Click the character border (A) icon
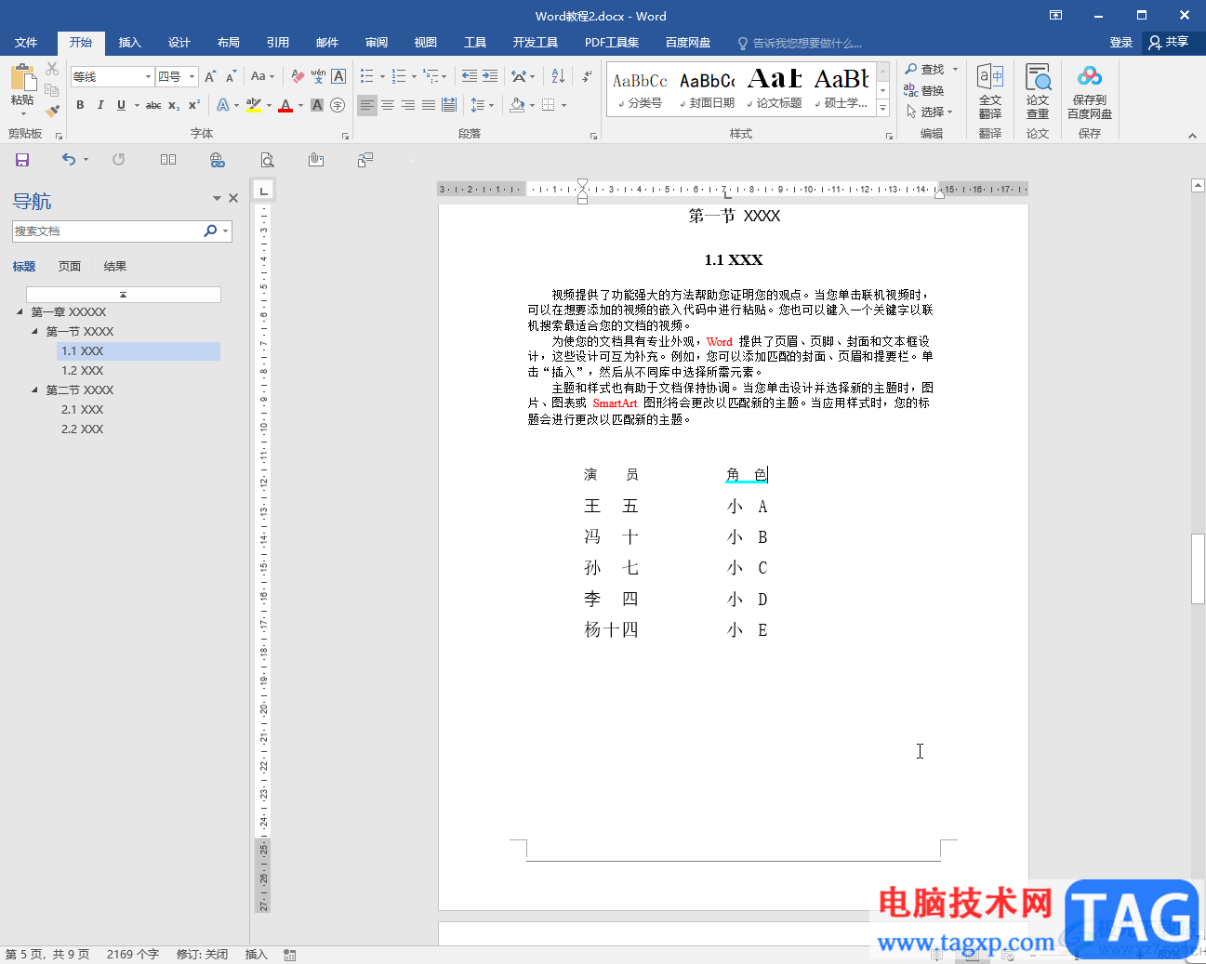The width and height of the screenshot is (1206, 964). tap(338, 76)
